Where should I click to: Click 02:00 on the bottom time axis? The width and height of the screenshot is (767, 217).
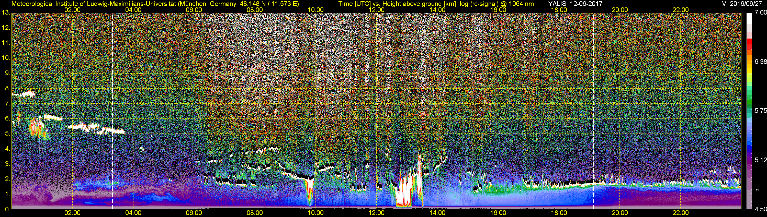pos(72,213)
